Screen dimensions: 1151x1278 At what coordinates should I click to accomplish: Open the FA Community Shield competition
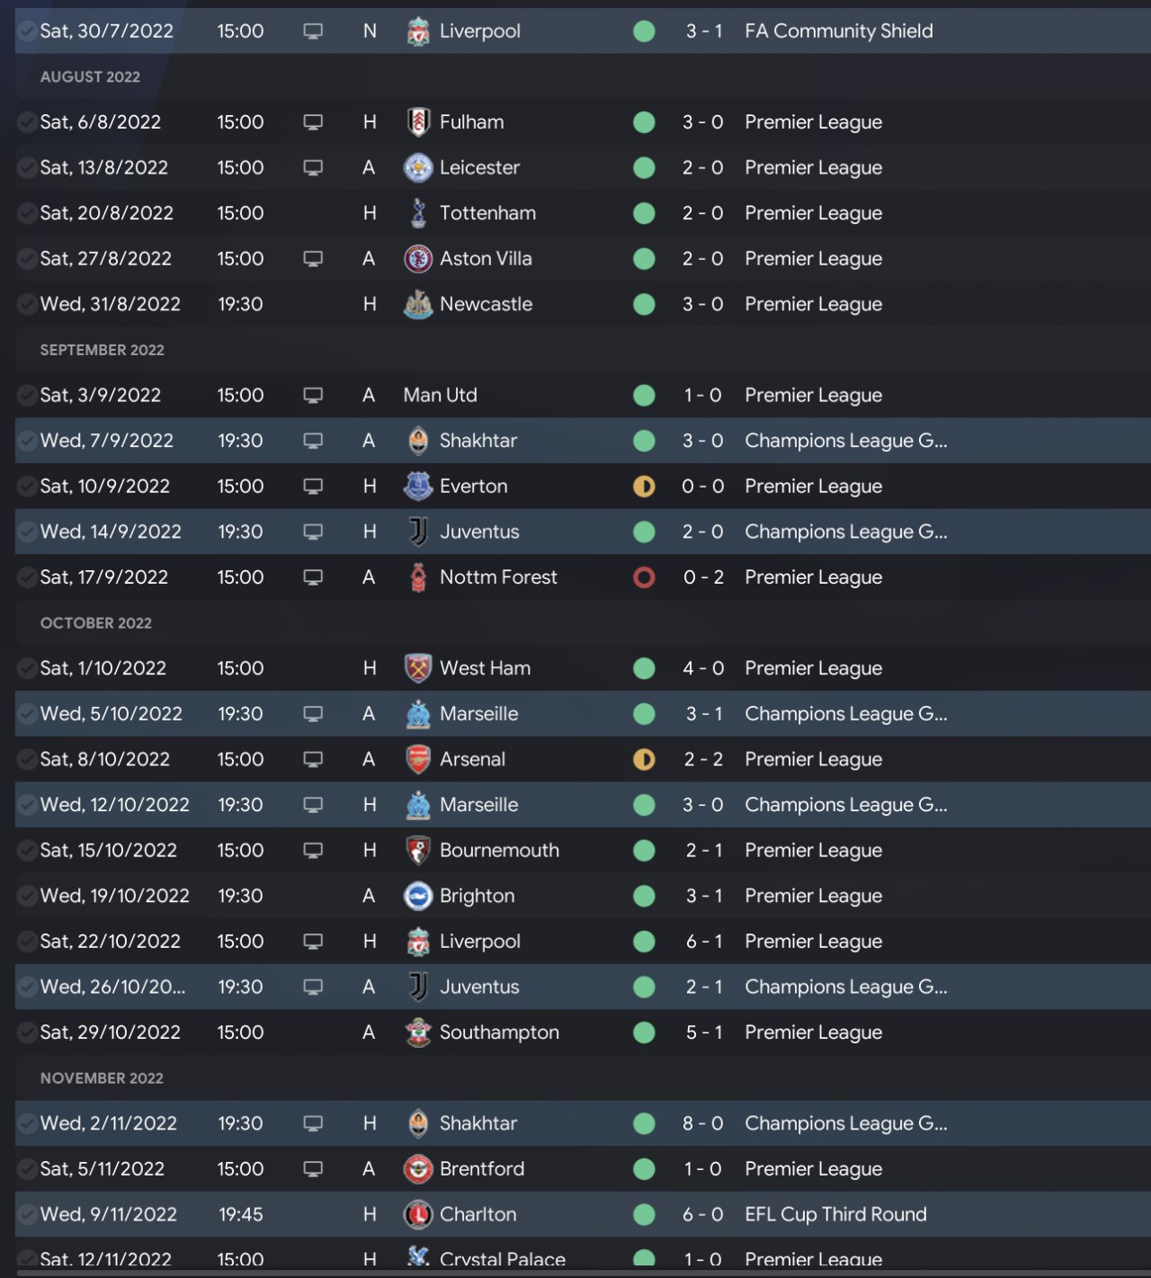[838, 31]
